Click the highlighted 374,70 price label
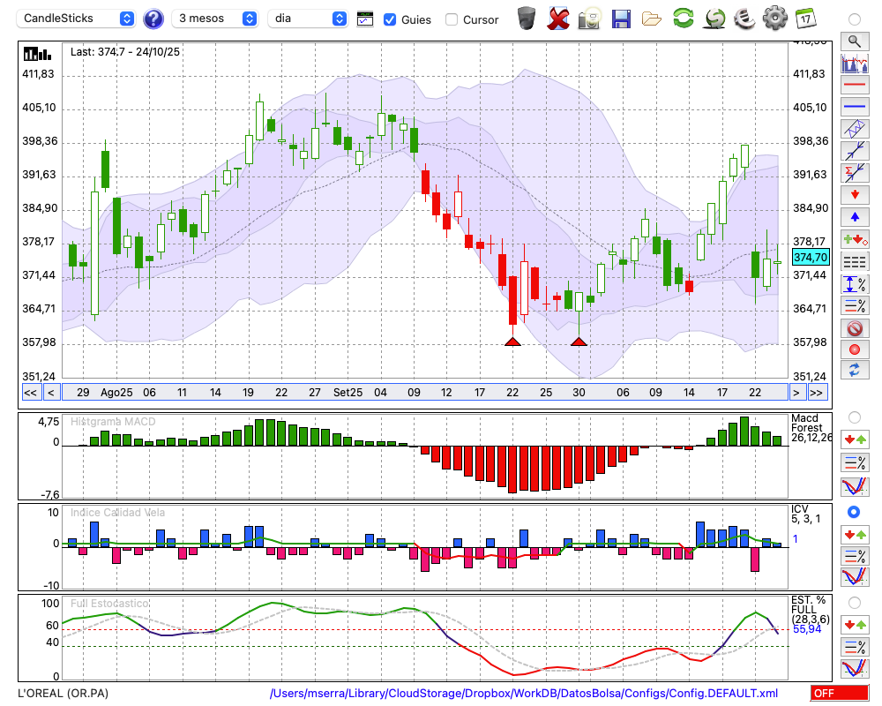 click(x=810, y=258)
